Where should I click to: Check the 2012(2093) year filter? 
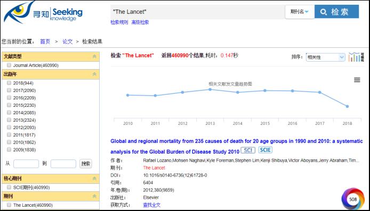coord(9,127)
